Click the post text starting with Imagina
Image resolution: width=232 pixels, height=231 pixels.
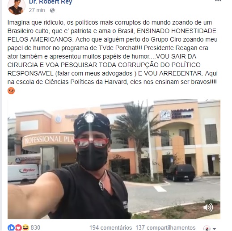pos(113,52)
